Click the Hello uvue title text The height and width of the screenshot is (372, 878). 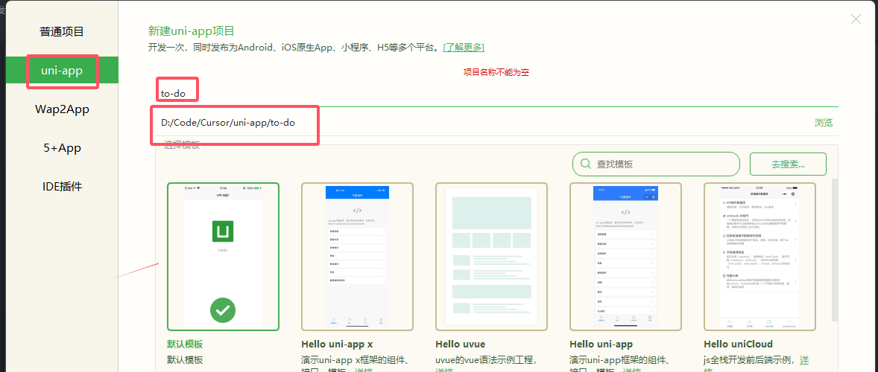(461, 344)
